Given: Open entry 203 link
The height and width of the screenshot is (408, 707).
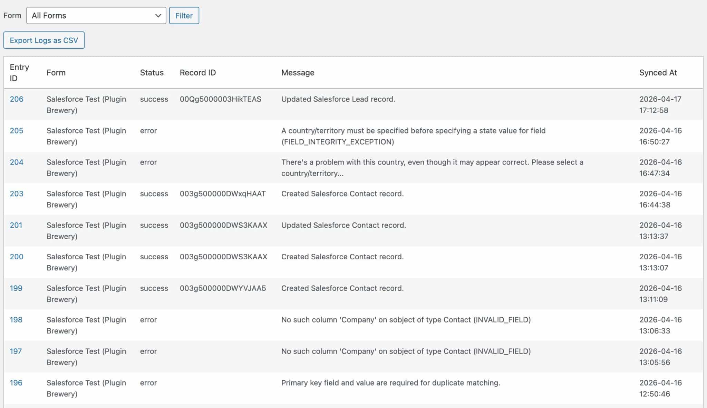Looking at the screenshot, I should (17, 194).
